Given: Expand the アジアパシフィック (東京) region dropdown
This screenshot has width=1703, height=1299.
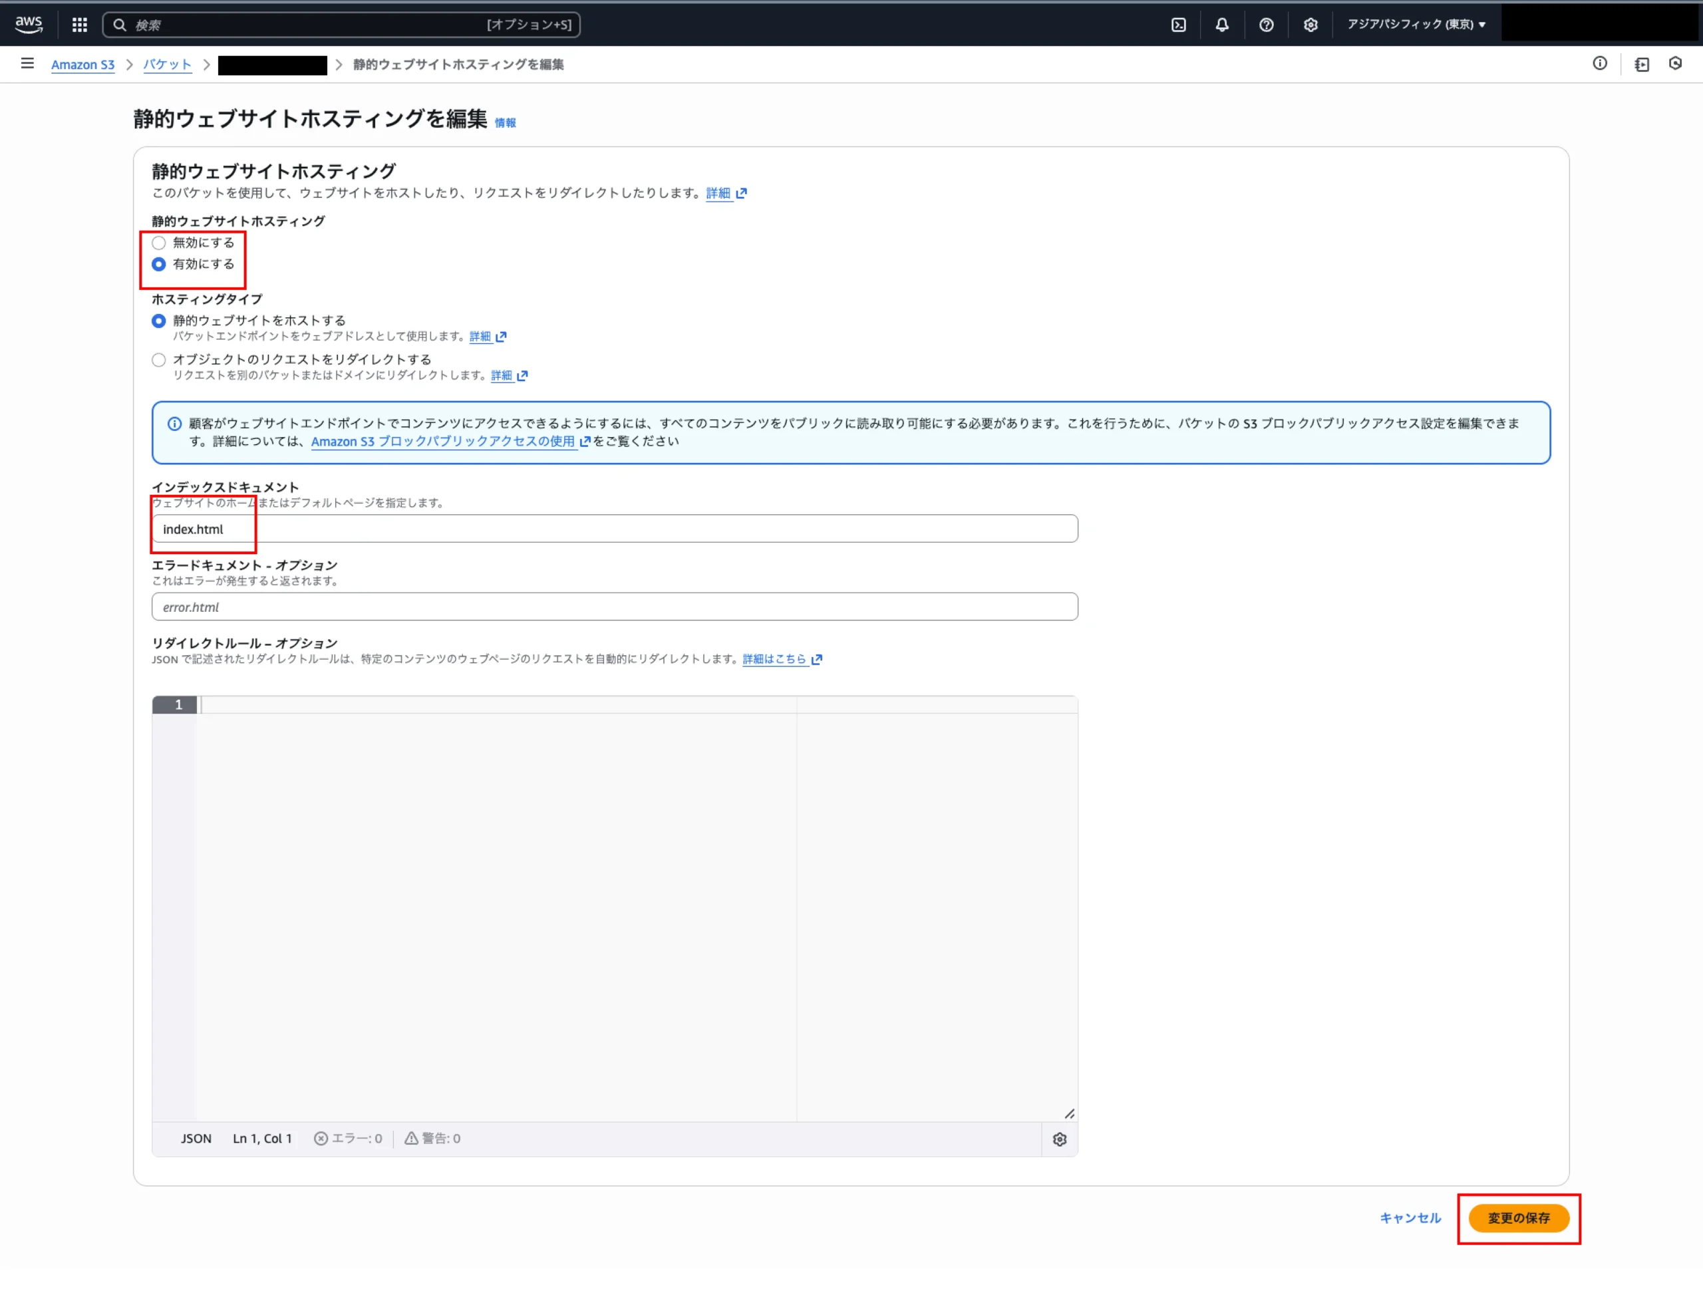Looking at the screenshot, I should point(1416,25).
